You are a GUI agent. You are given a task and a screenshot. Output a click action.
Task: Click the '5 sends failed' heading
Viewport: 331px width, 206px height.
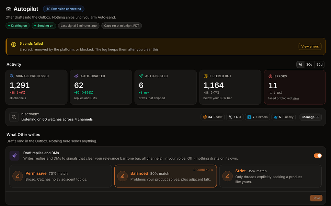point(31,44)
